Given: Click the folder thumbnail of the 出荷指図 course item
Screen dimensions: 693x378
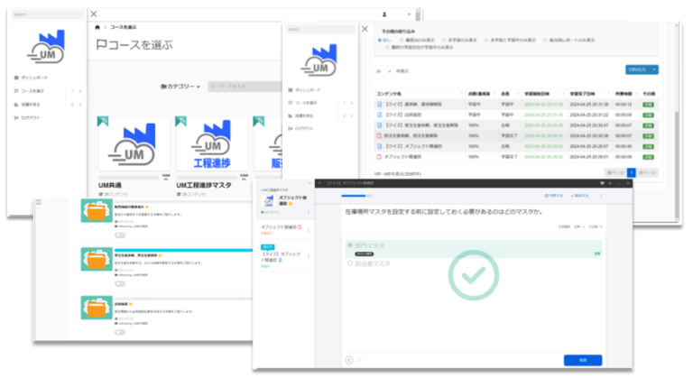Looking at the screenshot, I should (97, 308).
